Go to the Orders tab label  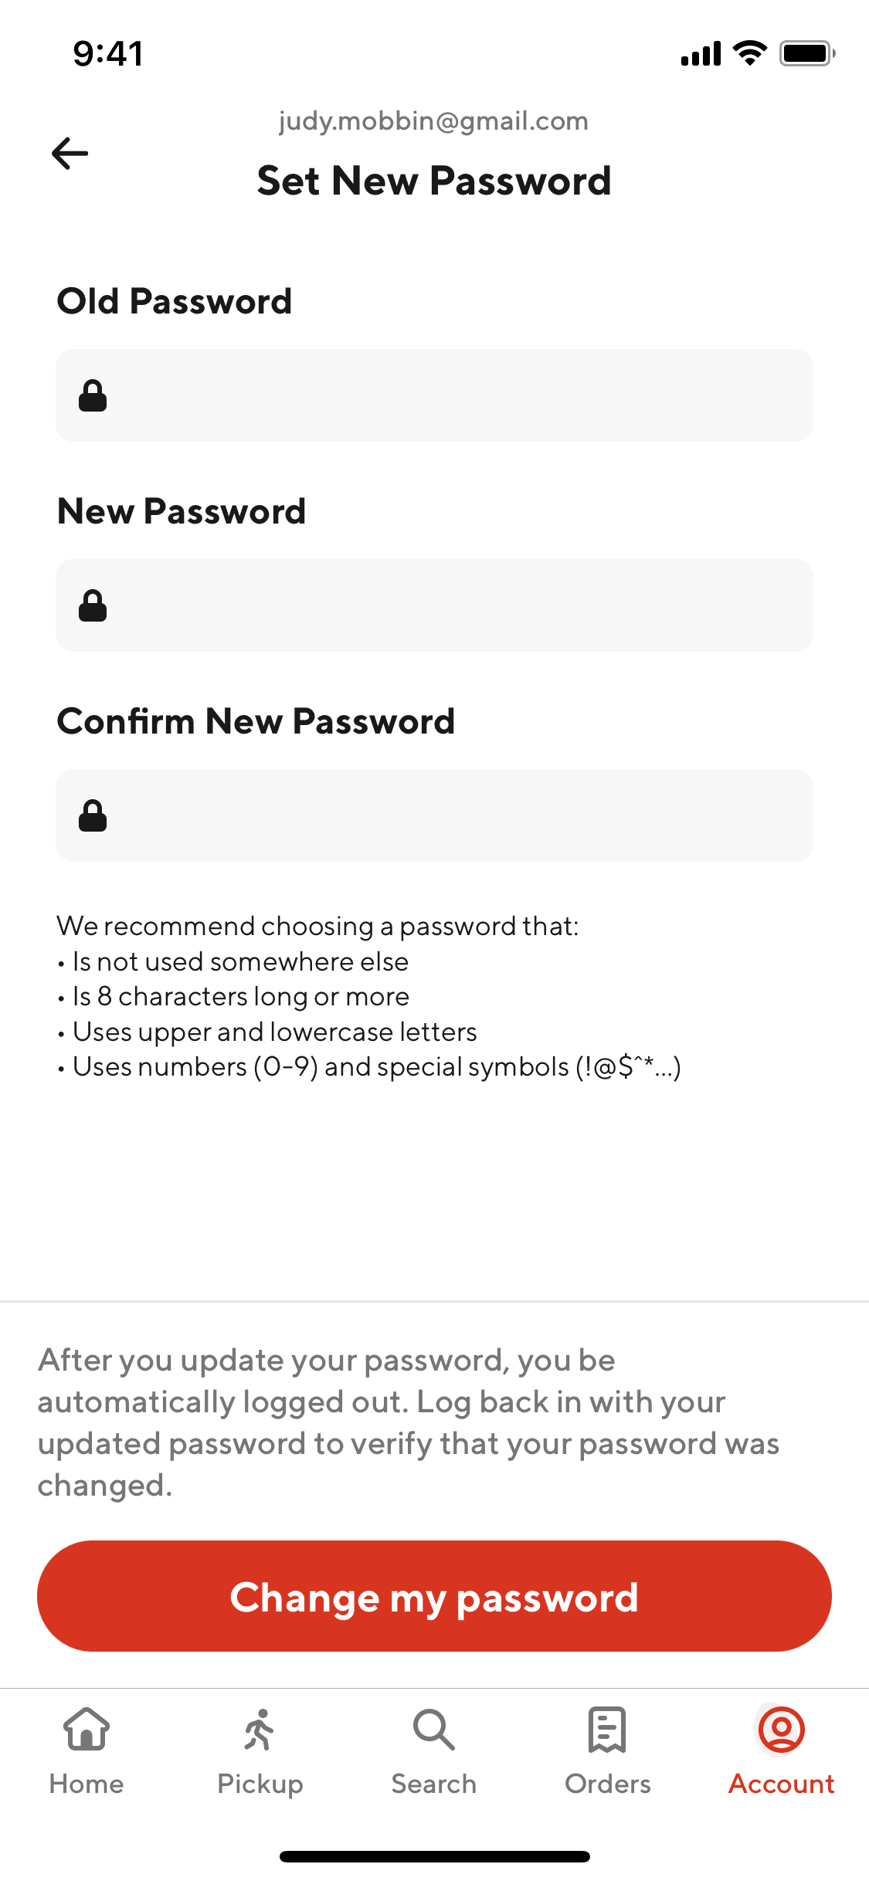point(607,1784)
